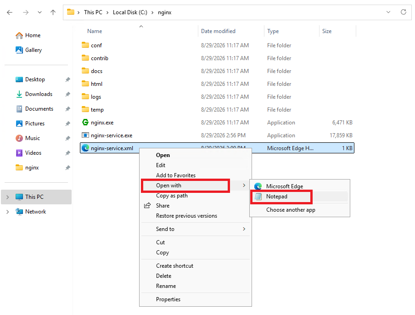Expand the Network tree node
Image resolution: width=415 pixels, height=315 pixels.
8,212
